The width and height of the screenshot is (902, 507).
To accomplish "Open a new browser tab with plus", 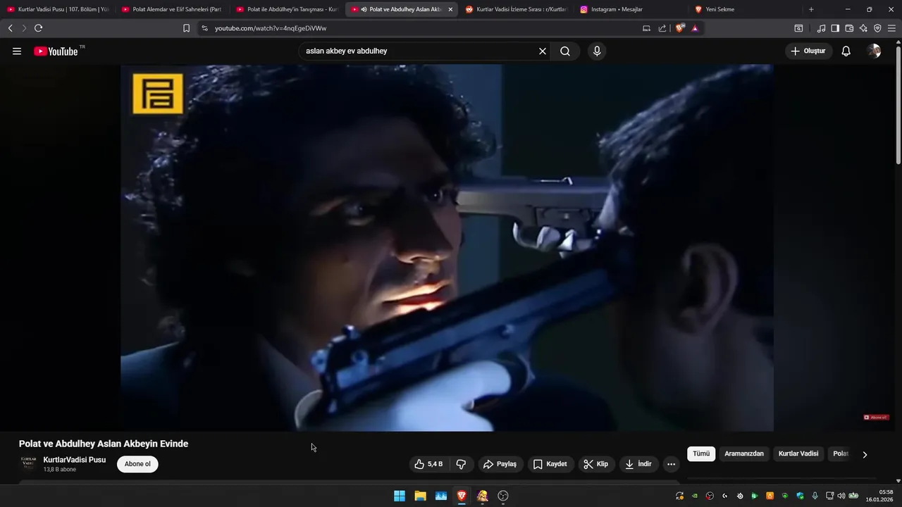I will 811,9.
